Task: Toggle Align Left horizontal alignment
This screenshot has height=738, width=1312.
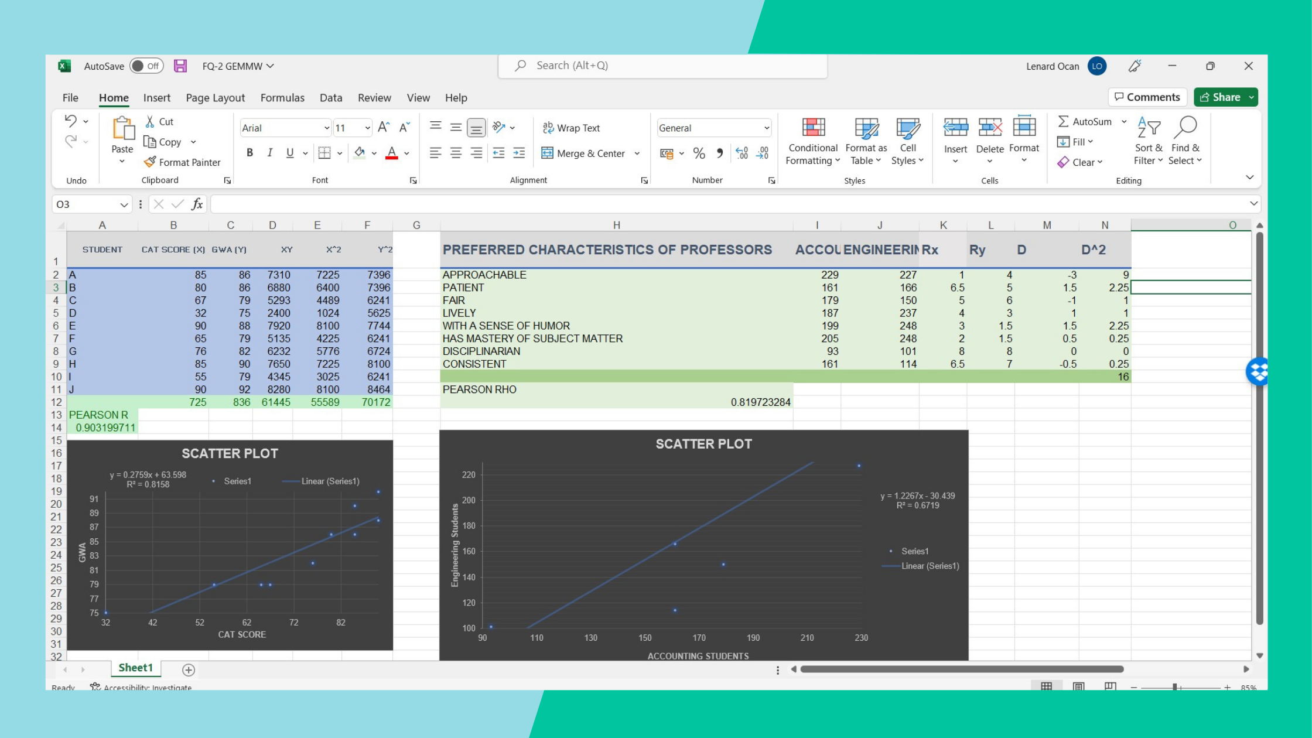Action: (435, 153)
